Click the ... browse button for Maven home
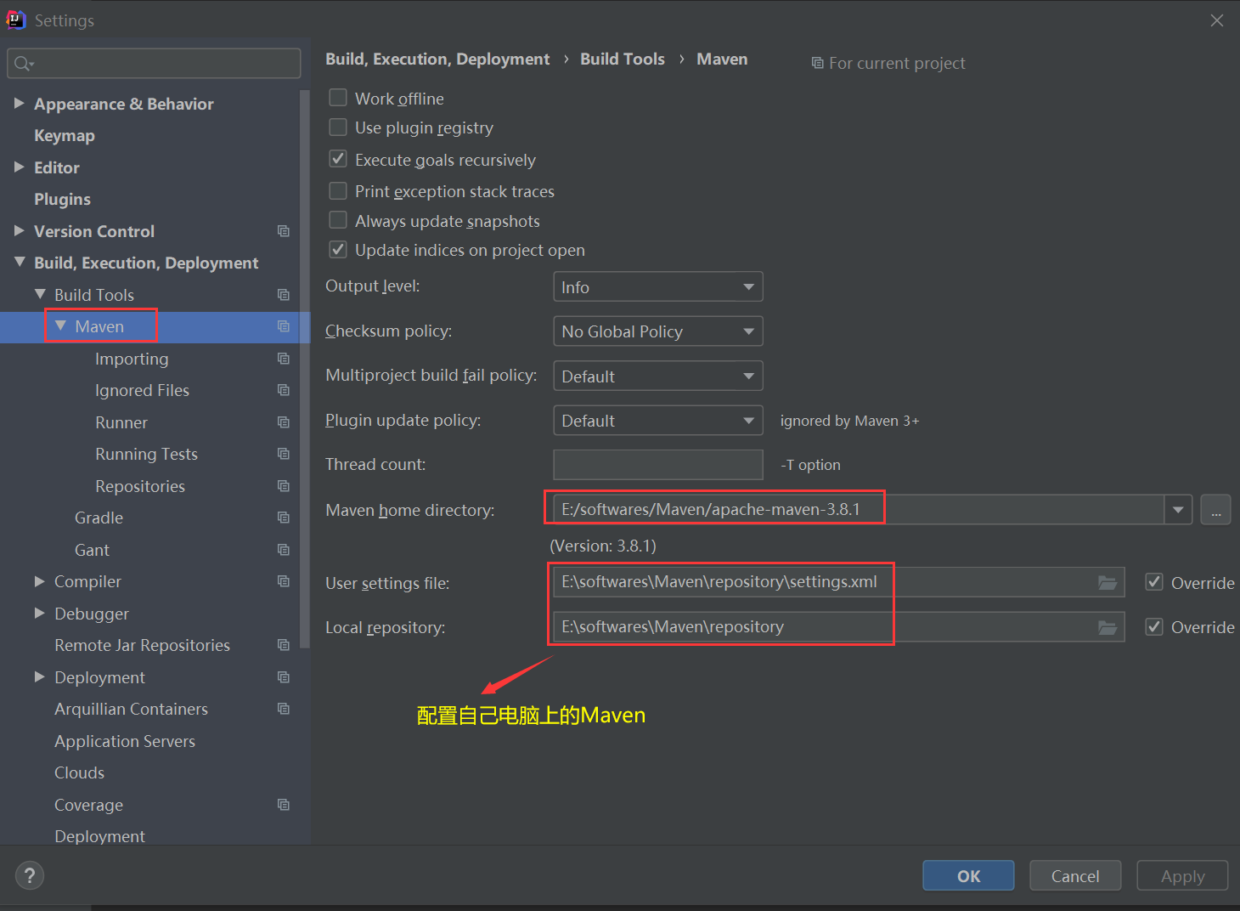This screenshot has width=1240, height=911. (x=1215, y=510)
